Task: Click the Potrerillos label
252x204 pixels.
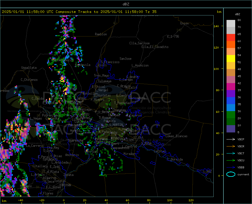Action: [x=51, y=115]
